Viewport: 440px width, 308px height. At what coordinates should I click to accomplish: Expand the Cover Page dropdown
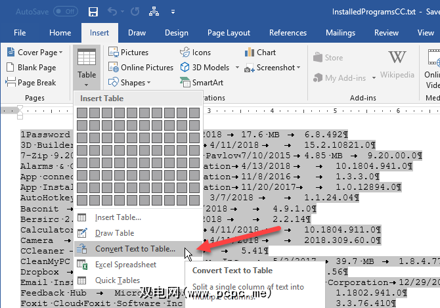coord(60,53)
